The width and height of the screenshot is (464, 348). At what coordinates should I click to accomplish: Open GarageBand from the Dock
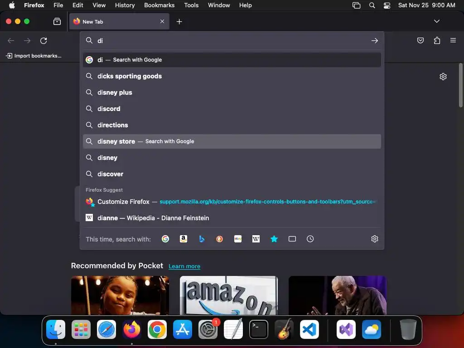point(284,329)
